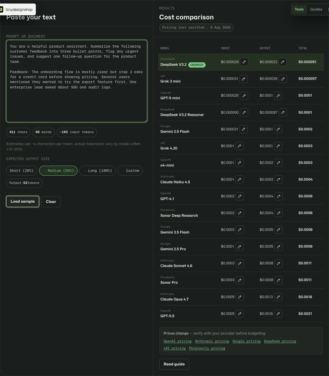Screen dimensions: 329x376
Task: Edit Claude Haiku 4.5 input price
Action: click(239, 179)
